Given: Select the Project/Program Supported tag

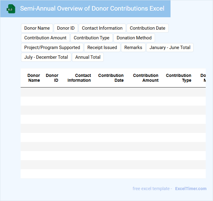Looking at the screenshot, I should point(52,48).
